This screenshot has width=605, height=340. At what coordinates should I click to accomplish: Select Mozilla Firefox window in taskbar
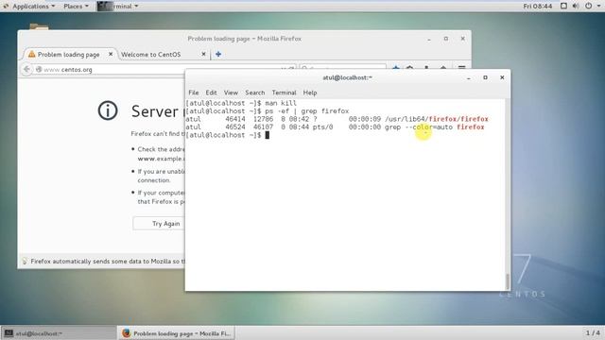pos(176,333)
